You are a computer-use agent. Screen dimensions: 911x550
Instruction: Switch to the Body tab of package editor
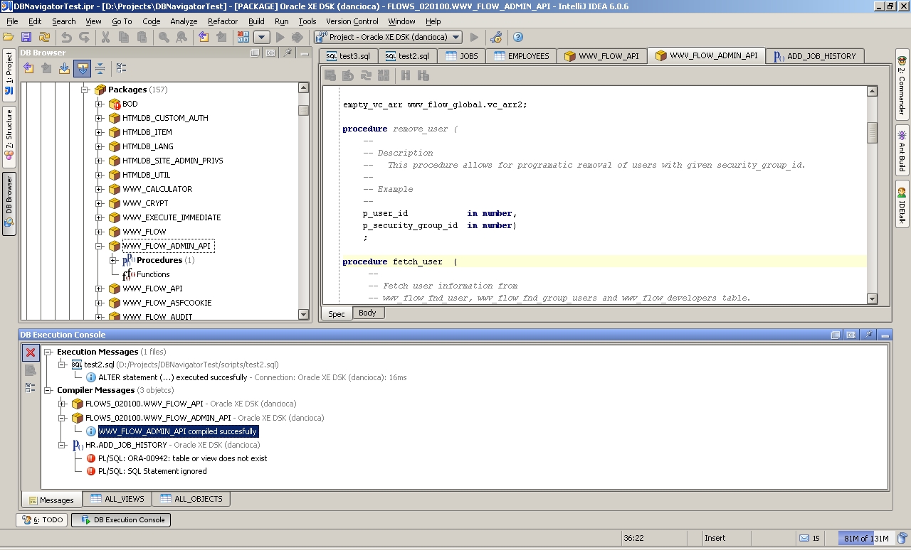click(x=367, y=313)
